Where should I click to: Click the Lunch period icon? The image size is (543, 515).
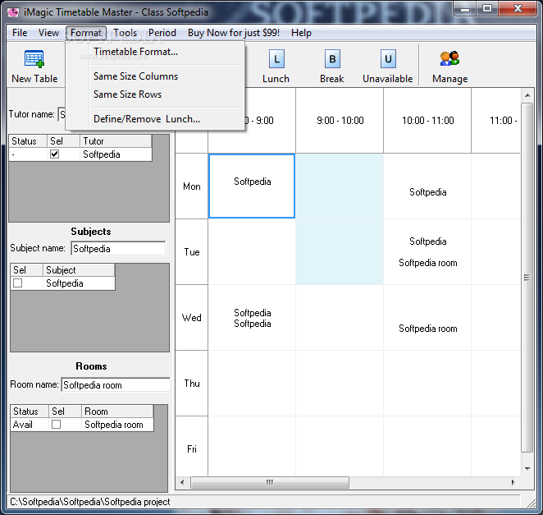[x=276, y=59]
